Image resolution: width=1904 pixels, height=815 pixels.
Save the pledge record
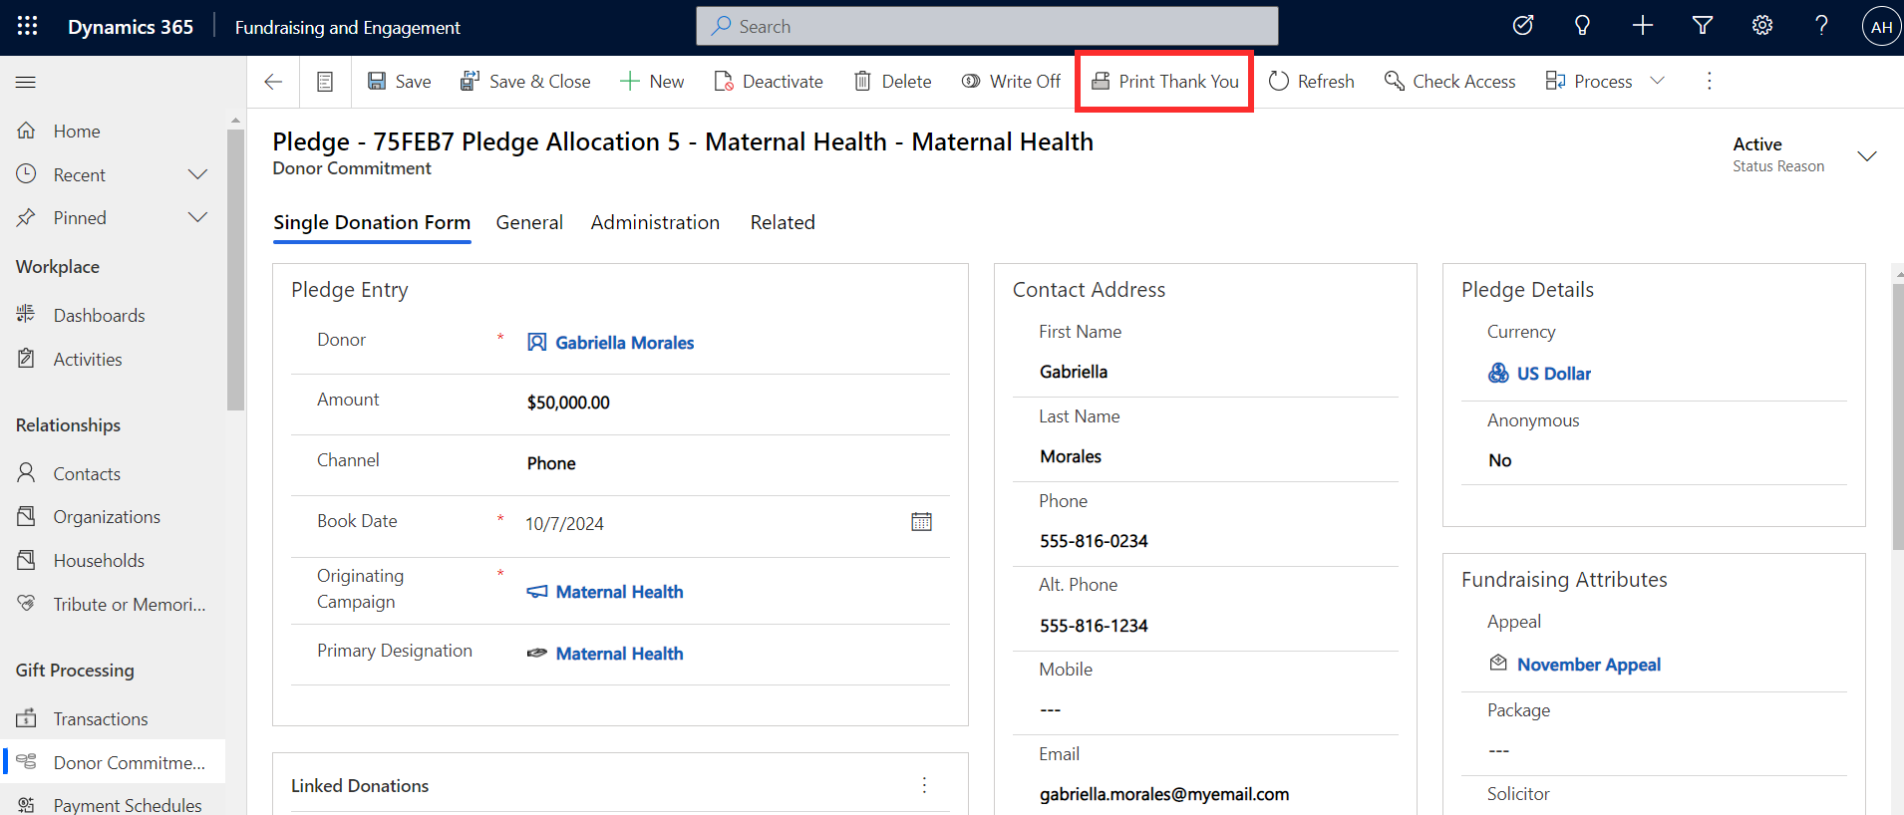pyautogui.click(x=399, y=82)
